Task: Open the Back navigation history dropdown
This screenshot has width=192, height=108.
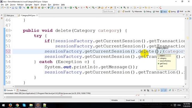Action: click(152, 8)
